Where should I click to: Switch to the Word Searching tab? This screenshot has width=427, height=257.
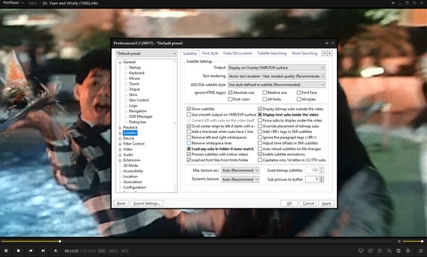[x=304, y=53]
